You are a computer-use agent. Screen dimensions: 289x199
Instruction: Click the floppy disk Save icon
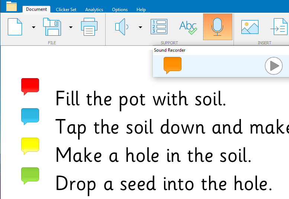[52, 27]
